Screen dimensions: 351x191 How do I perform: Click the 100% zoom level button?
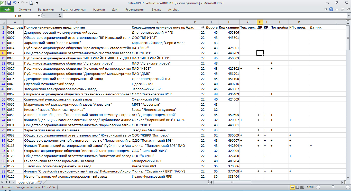point(310,187)
